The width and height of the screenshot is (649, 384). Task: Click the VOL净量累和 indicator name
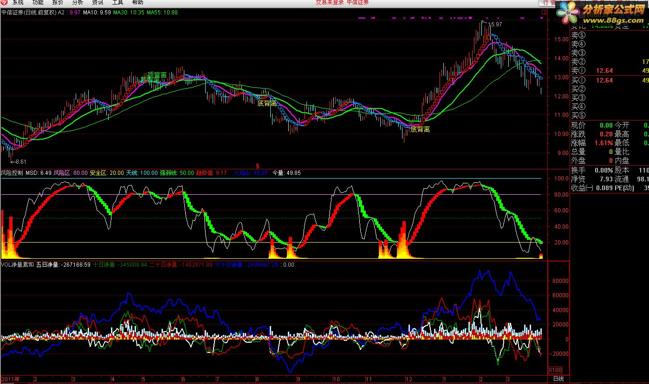click(x=17, y=265)
